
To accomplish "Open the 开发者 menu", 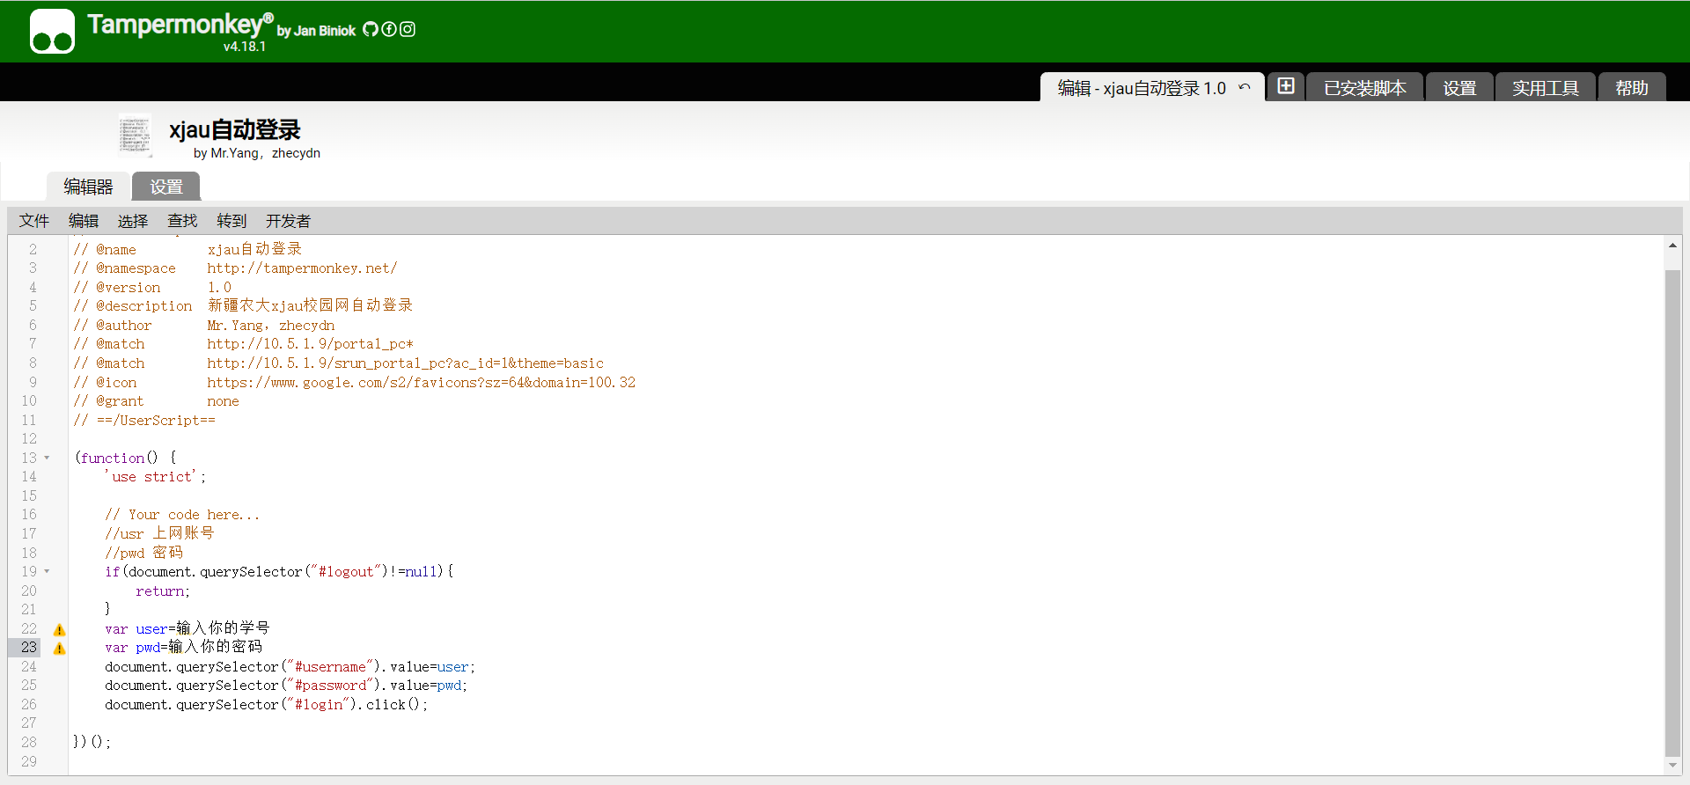I will coord(288,221).
